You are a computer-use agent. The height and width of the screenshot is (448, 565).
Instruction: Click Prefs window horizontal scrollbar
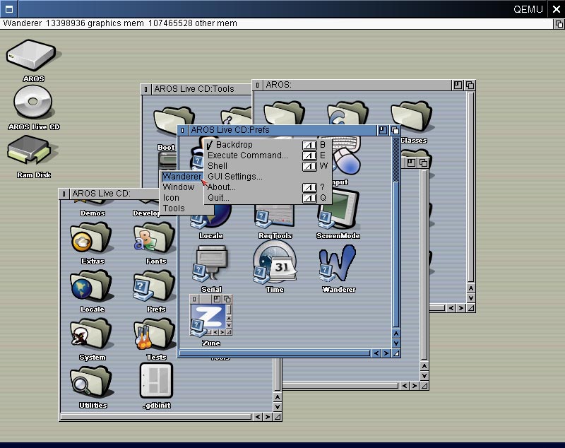pos(275,353)
